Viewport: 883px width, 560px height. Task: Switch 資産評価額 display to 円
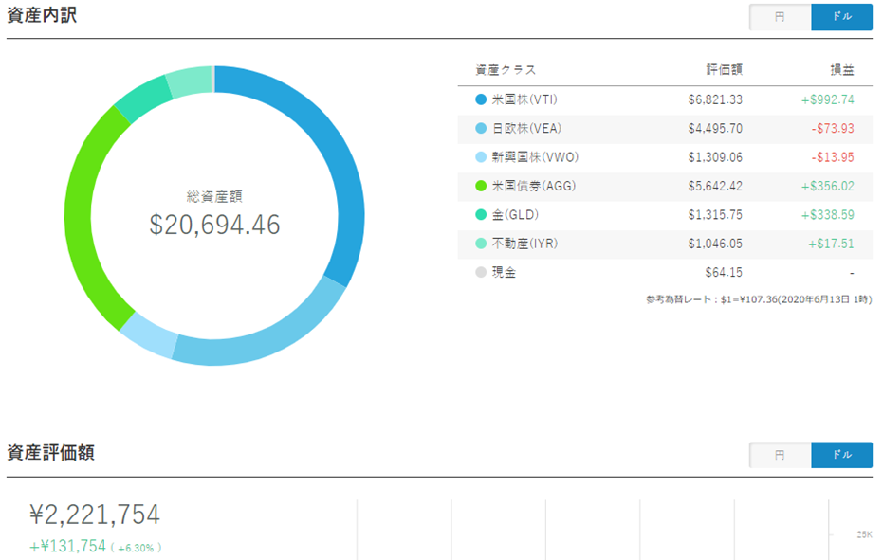pyautogui.click(x=780, y=455)
